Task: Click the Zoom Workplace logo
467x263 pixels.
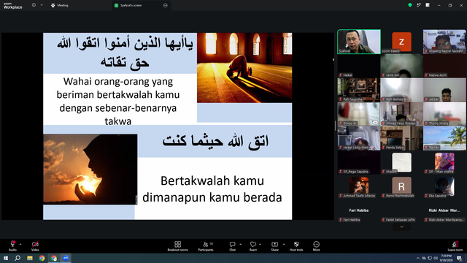Action: (x=13, y=6)
